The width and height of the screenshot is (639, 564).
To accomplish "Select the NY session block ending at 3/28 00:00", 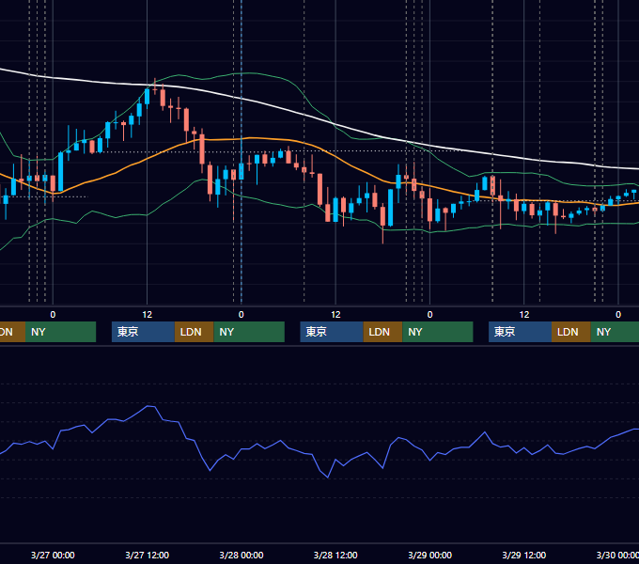I will pyautogui.click(x=249, y=332).
